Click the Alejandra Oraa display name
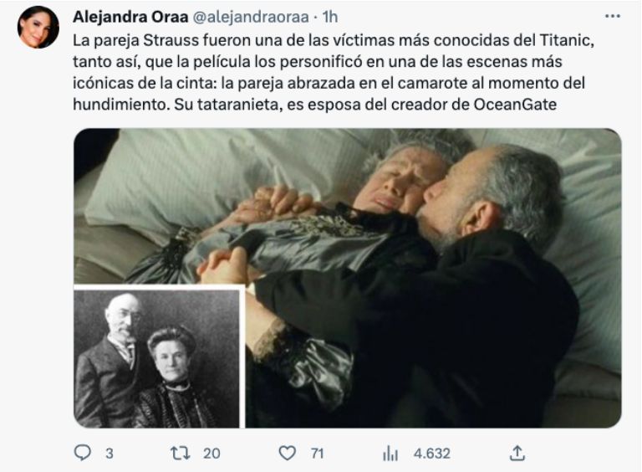 point(130,17)
